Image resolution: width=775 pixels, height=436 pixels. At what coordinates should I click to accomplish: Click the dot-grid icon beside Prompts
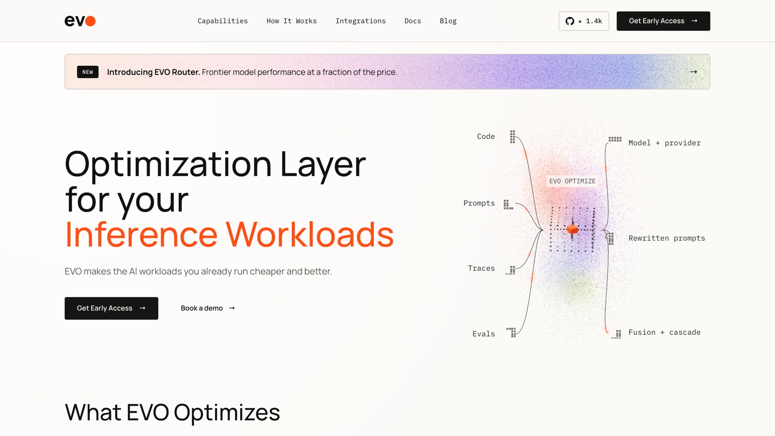click(508, 204)
